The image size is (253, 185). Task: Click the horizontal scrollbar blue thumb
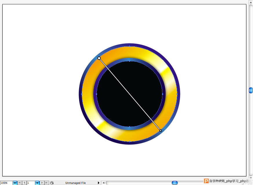coord(175,183)
